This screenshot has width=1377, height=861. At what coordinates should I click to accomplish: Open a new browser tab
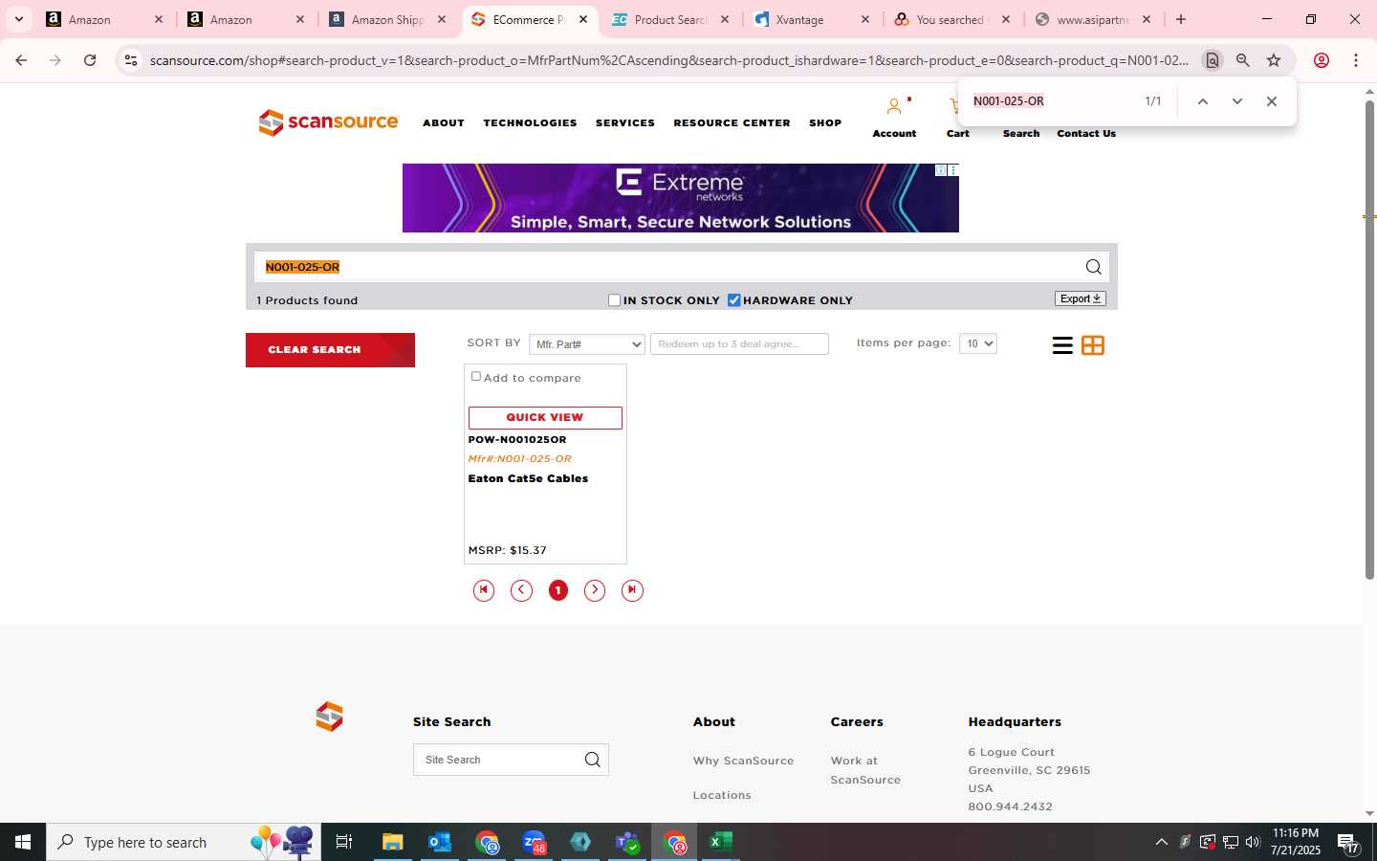coord(1181,19)
